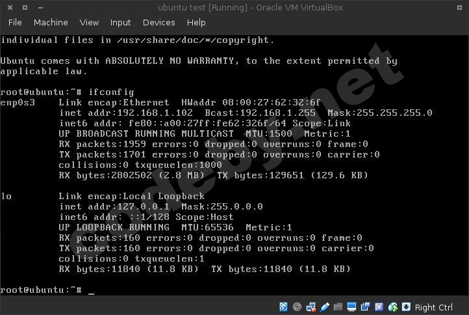Click 'TX packets:1701' text

[102, 155]
